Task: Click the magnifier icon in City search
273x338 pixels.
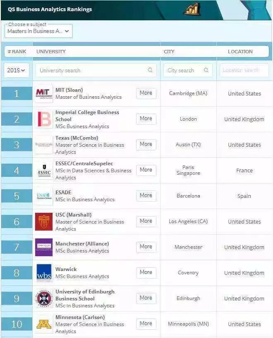Action: [206, 70]
